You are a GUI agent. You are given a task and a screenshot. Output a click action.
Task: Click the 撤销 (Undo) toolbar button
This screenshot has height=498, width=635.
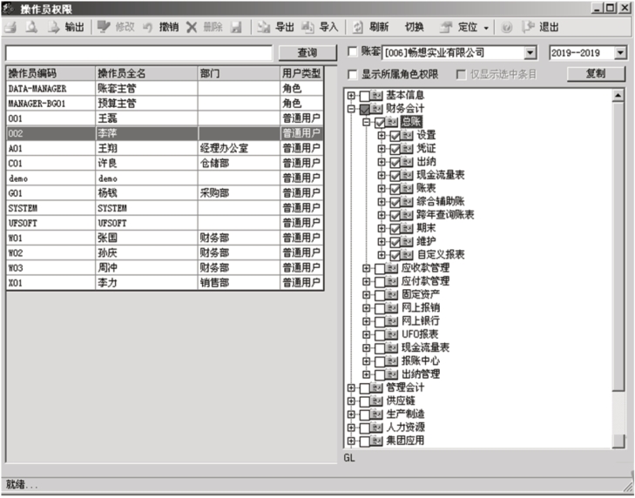pyautogui.click(x=161, y=27)
